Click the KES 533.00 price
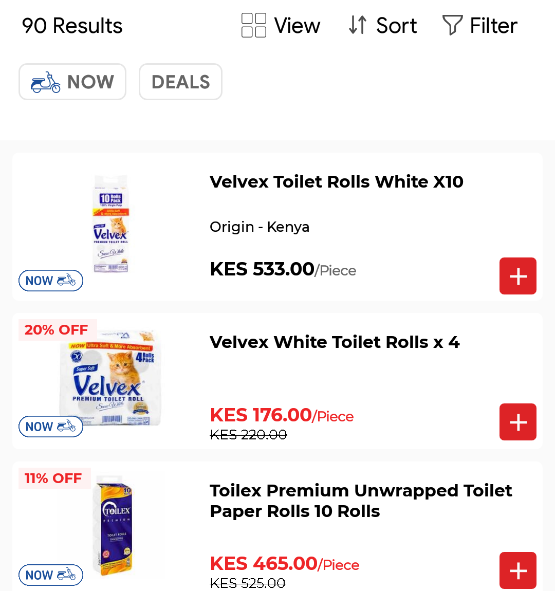This screenshot has height=591, width=555. tap(262, 269)
